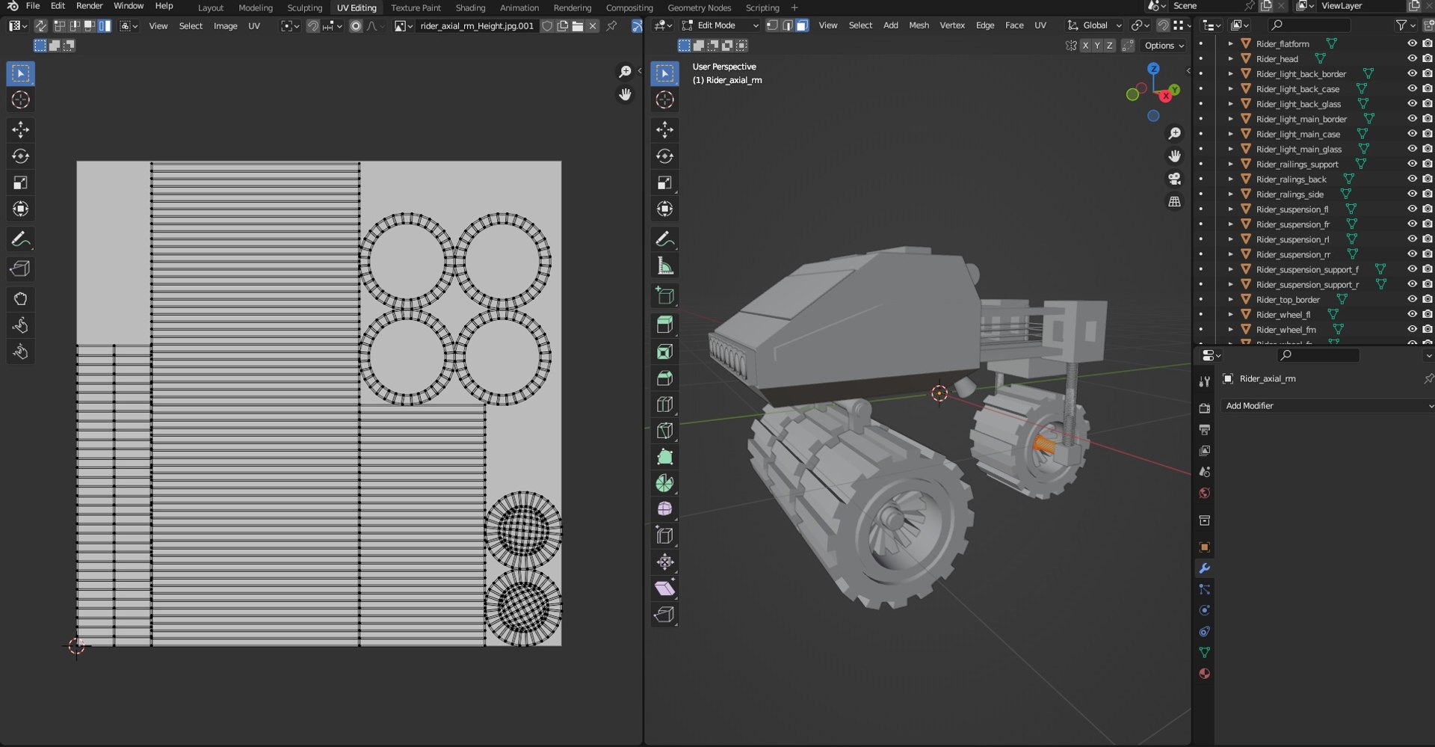Select the Add Cube tool
The width and height of the screenshot is (1435, 747).
coord(664,296)
